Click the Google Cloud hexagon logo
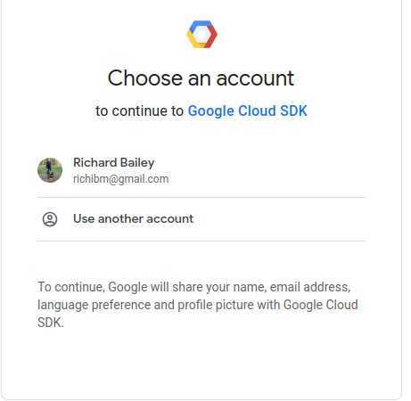This screenshot has width=411, height=401. [201, 34]
